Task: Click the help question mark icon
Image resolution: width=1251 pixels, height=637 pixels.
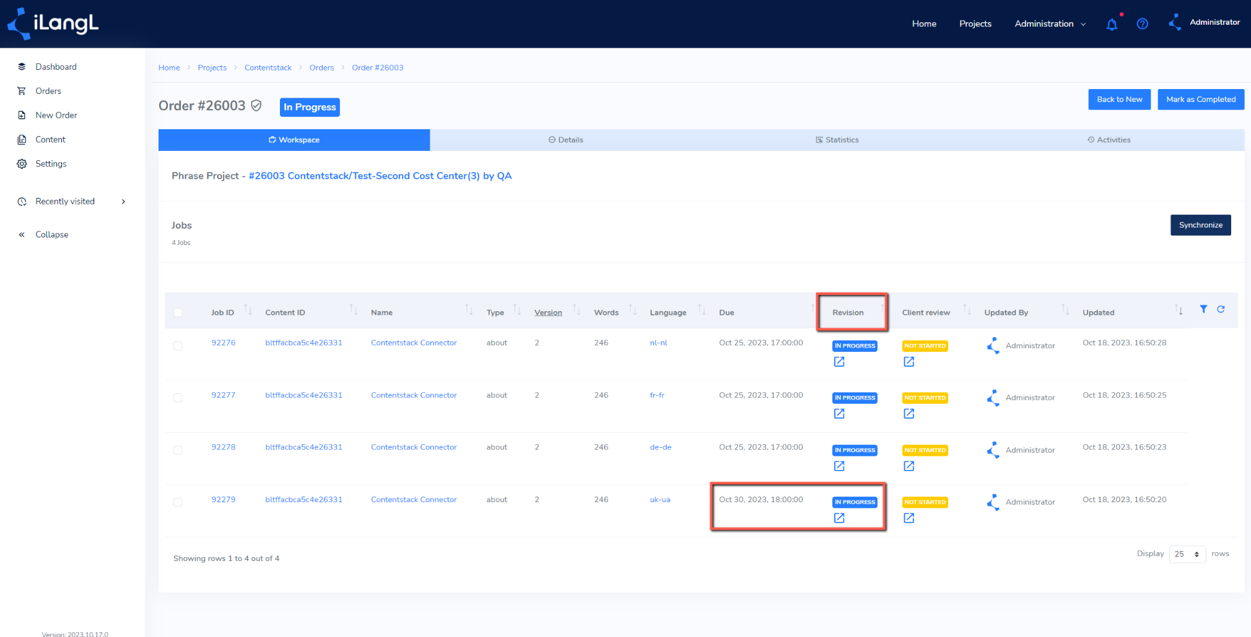Action: (x=1143, y=24)
